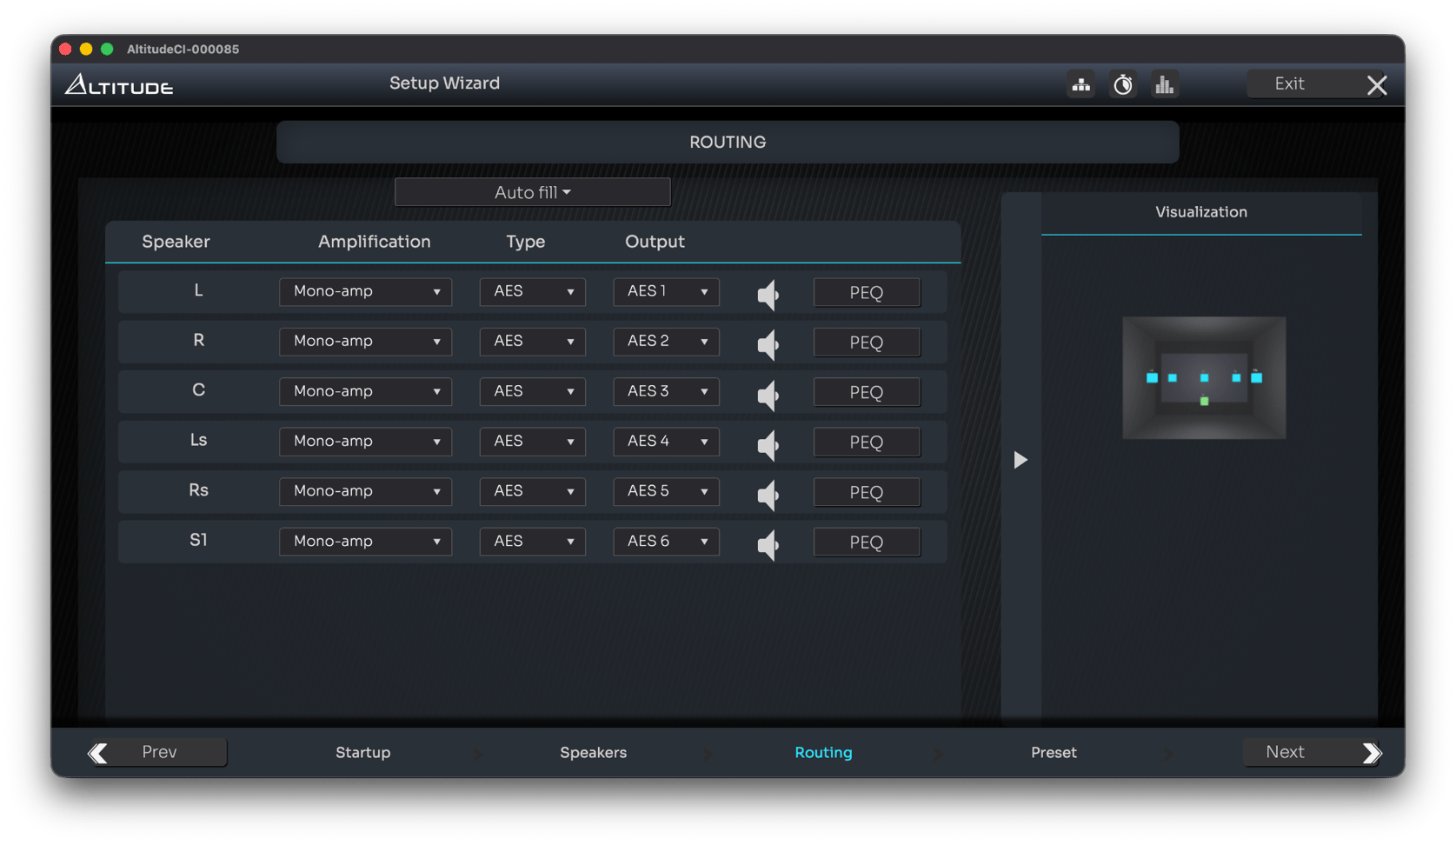Screen dimensions: 1456x845
Task: Select the Routing wizard step
Action: point(823,753)
